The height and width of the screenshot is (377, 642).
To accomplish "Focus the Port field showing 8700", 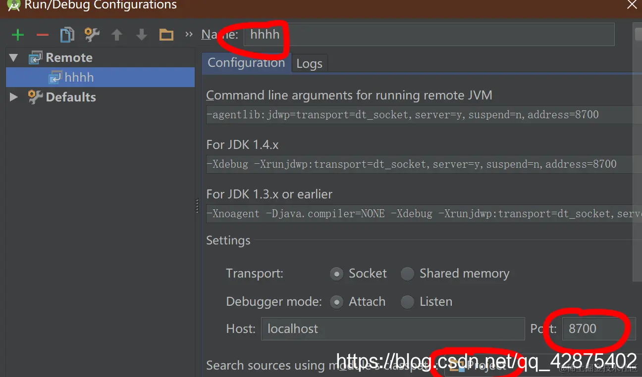I will point(598,329).
